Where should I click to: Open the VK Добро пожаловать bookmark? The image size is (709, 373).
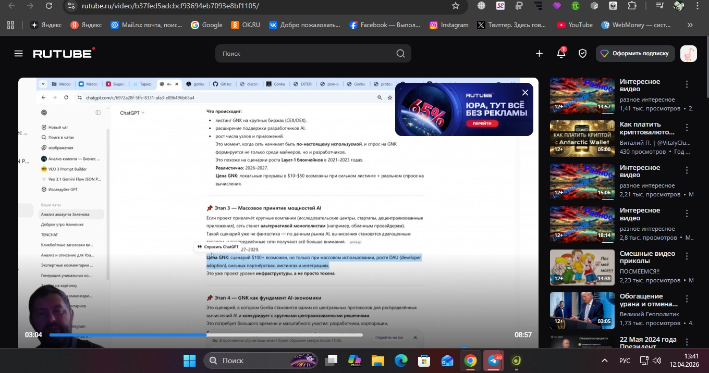[304, 24]
